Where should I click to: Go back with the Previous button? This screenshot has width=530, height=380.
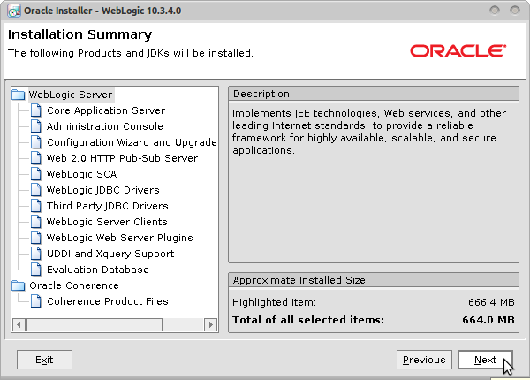(x=424, y=360)
